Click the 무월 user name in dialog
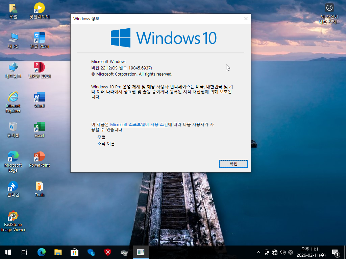This screenshot has width=346, height=259. 101,137
